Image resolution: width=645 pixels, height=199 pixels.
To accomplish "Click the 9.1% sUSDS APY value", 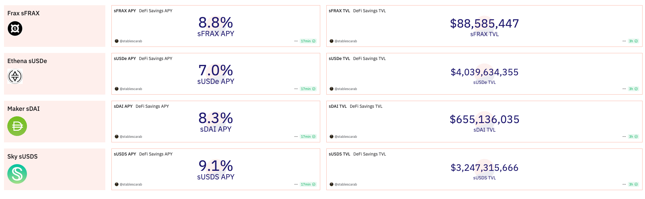I will tap(215, 166).
